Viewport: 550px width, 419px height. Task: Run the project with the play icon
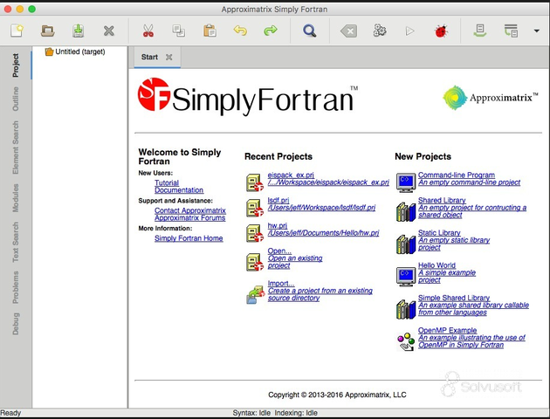[x=409, y=31]
